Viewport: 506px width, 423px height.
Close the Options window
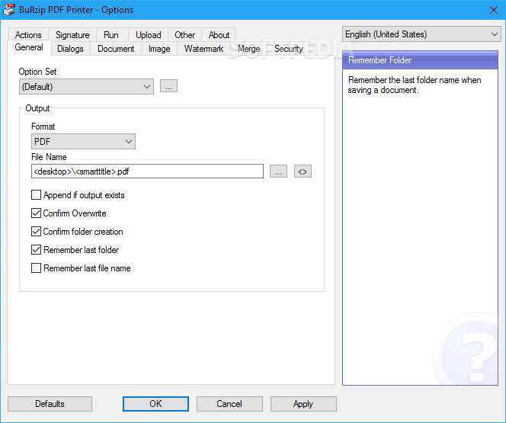click(493, 10)
